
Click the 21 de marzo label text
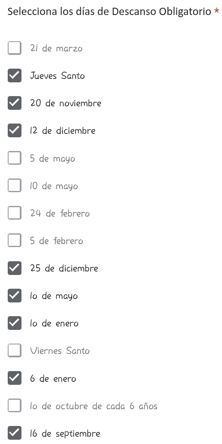pos(56,48)
